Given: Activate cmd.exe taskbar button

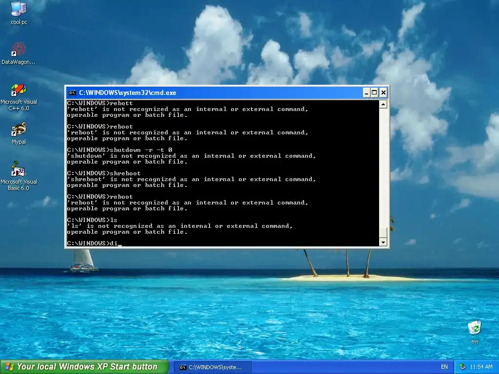Looking at the screenshot, I should [x=213, y=367].
